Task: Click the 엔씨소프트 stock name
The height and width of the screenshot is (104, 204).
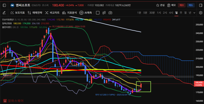Action: click(x=23, y=5)
